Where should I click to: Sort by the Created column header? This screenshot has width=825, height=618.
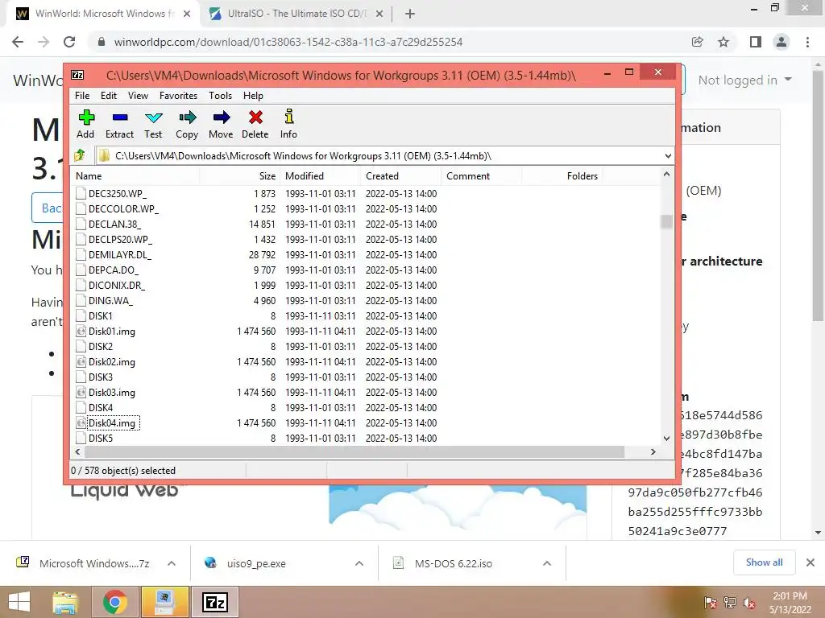point(400,176)
